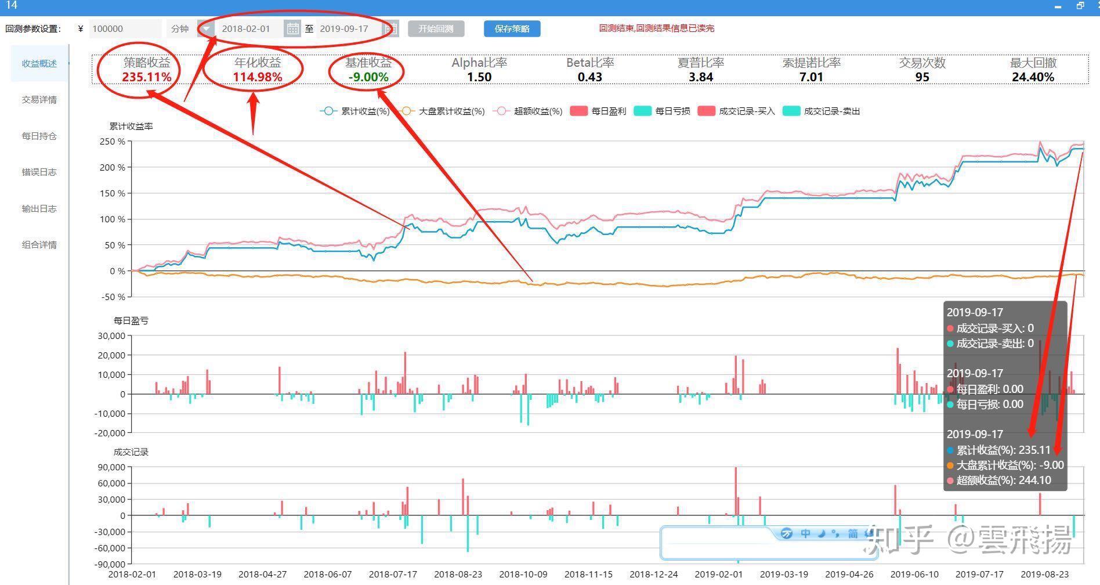Click x-axis date label 2018-07-17

393,574
